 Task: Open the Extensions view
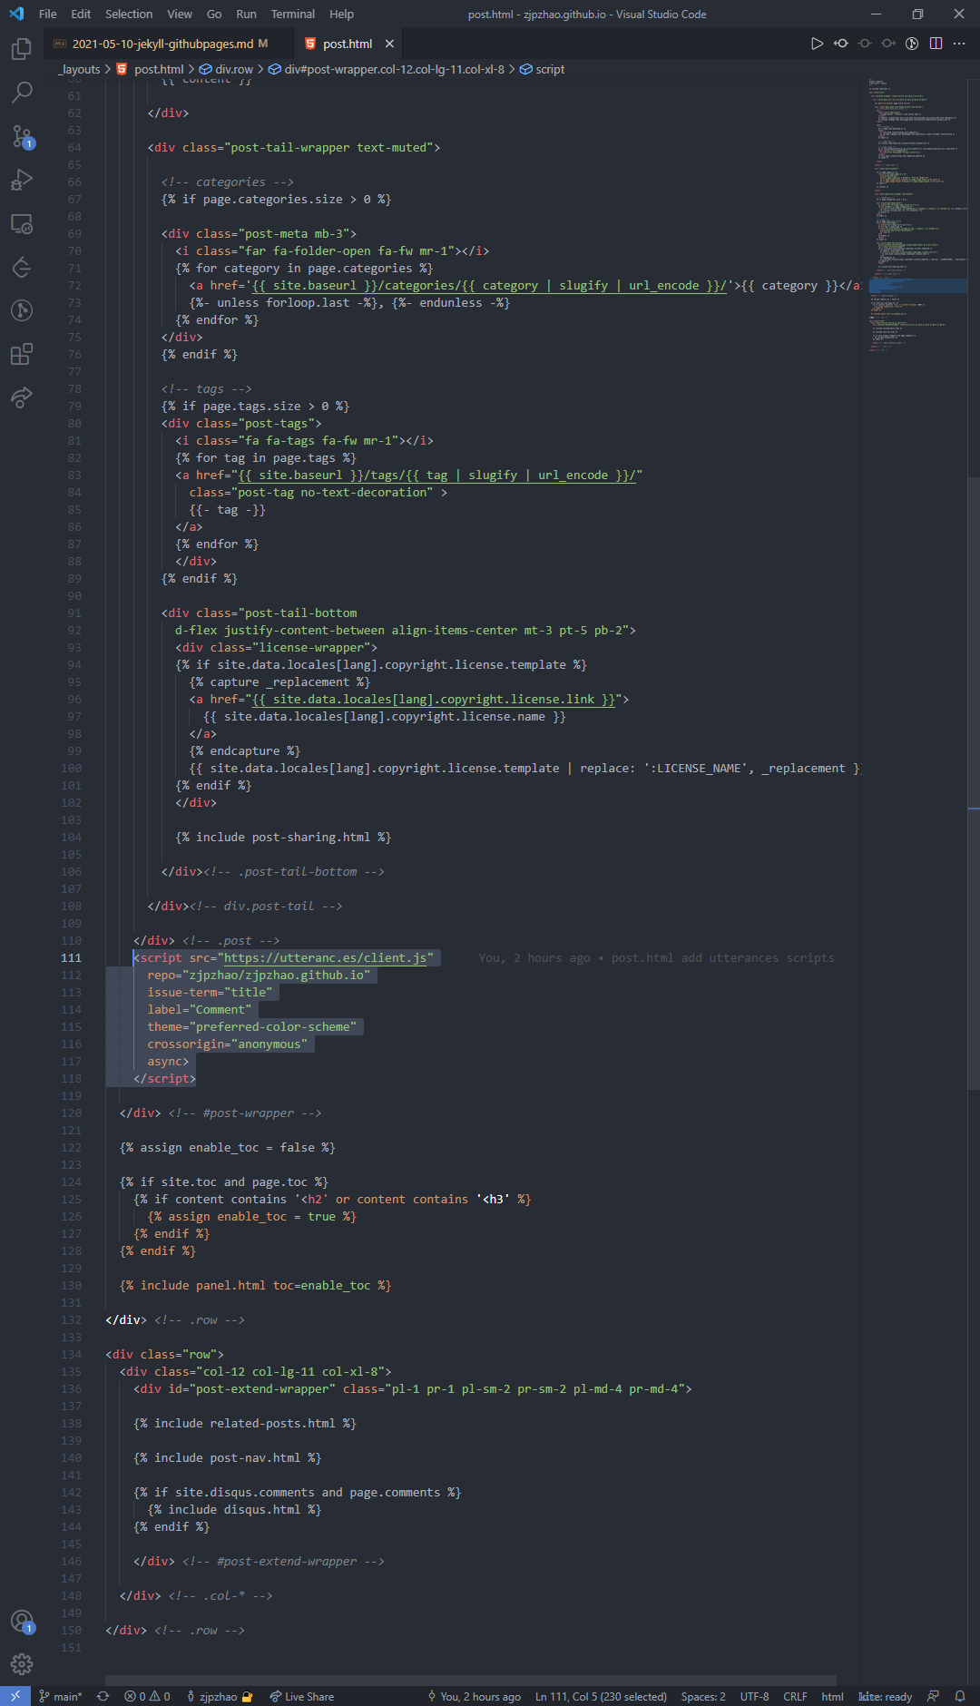pos(22,354)
